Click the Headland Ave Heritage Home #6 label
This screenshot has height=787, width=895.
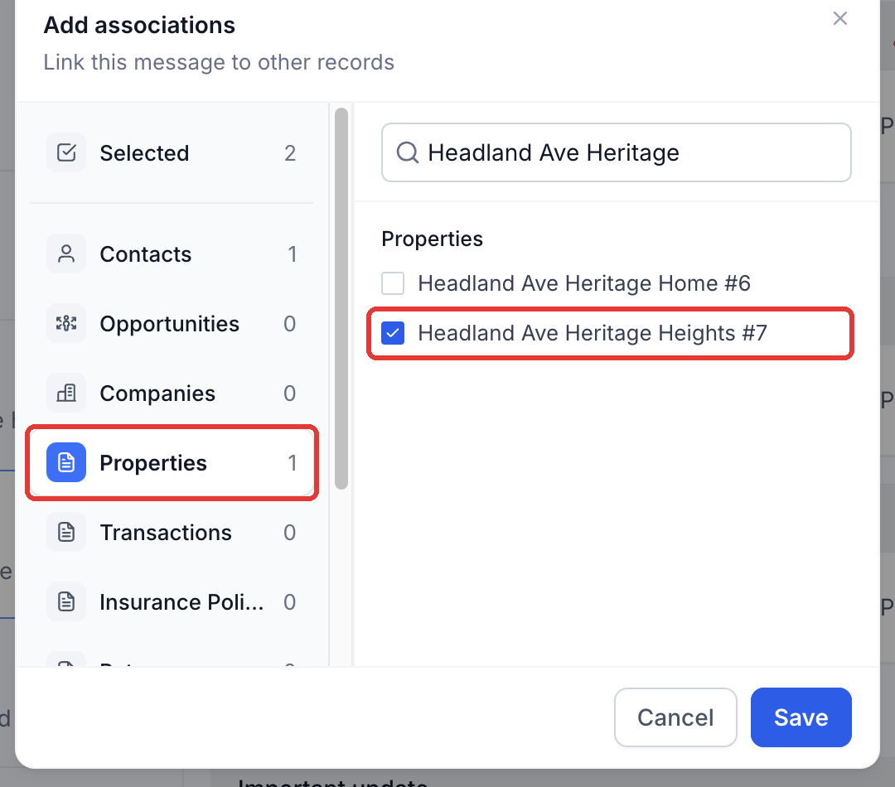pos(584,283)
